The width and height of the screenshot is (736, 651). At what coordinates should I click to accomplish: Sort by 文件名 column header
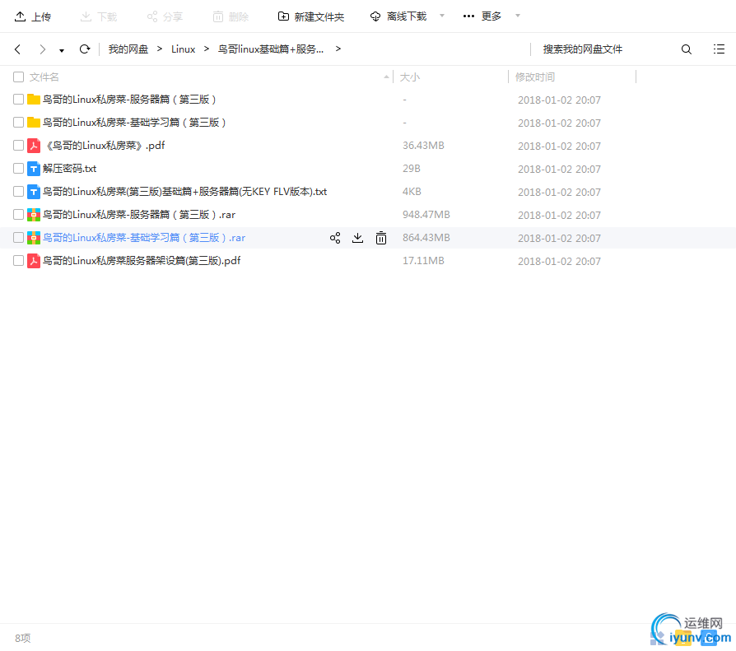[44, 77]
